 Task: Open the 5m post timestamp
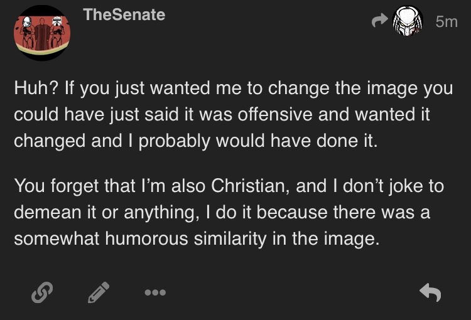click(446, 22)
